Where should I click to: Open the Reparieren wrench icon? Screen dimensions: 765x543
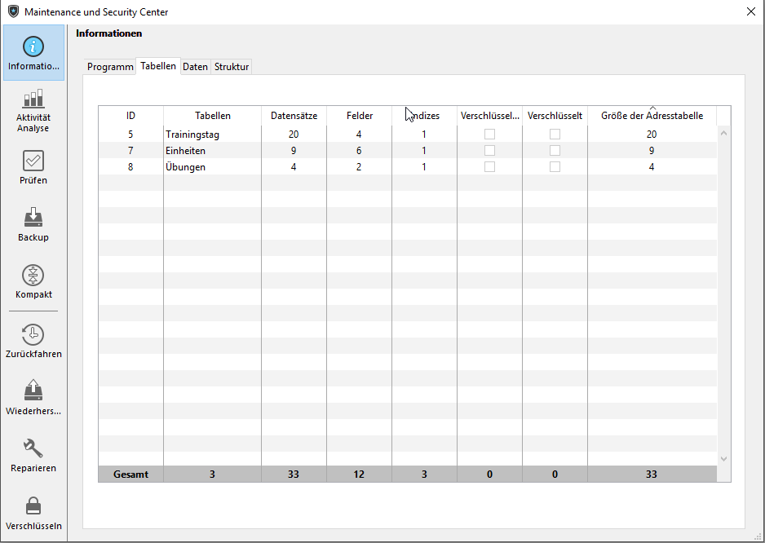pyautogui.click(x=33, y=448)
